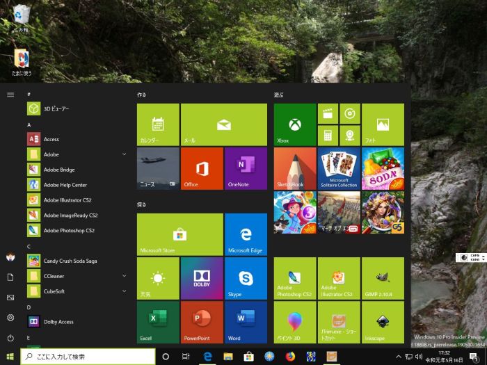Launch the OneNote tile
The height and width of the screenshot is (365, 487).
(x=246, y=168)
